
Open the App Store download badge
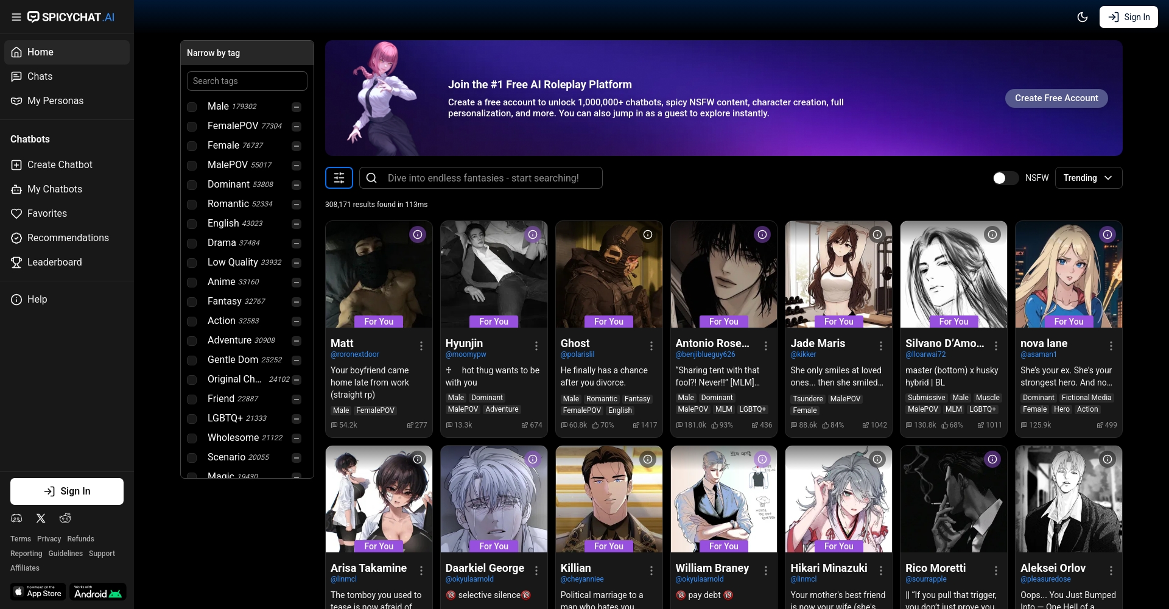click(x=38, y=592)
